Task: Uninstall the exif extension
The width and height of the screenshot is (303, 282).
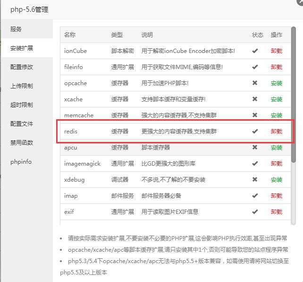Action: pyautogui.click(x=276, y=211)
